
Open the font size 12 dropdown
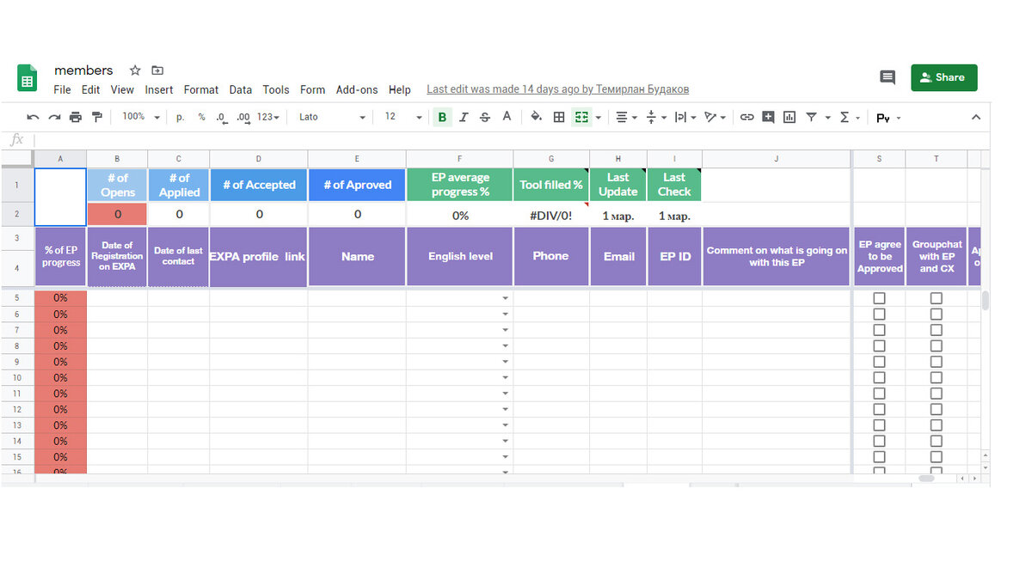pos(403,117)
